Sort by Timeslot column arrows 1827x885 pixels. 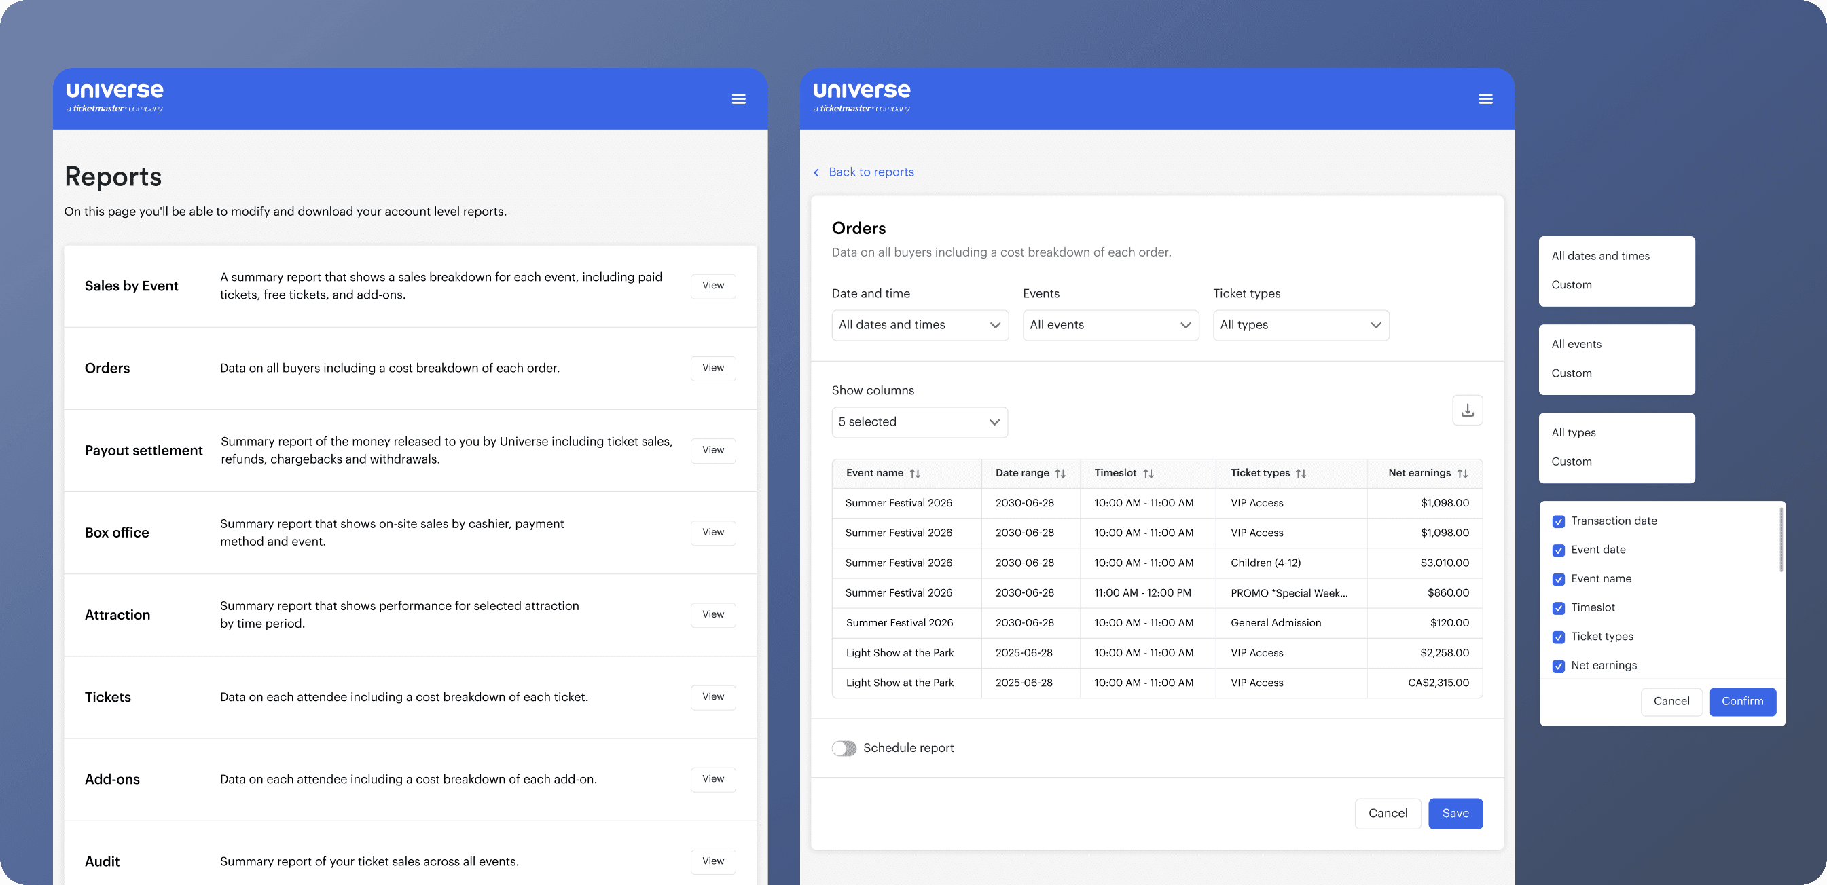(x=1148, y=473)
